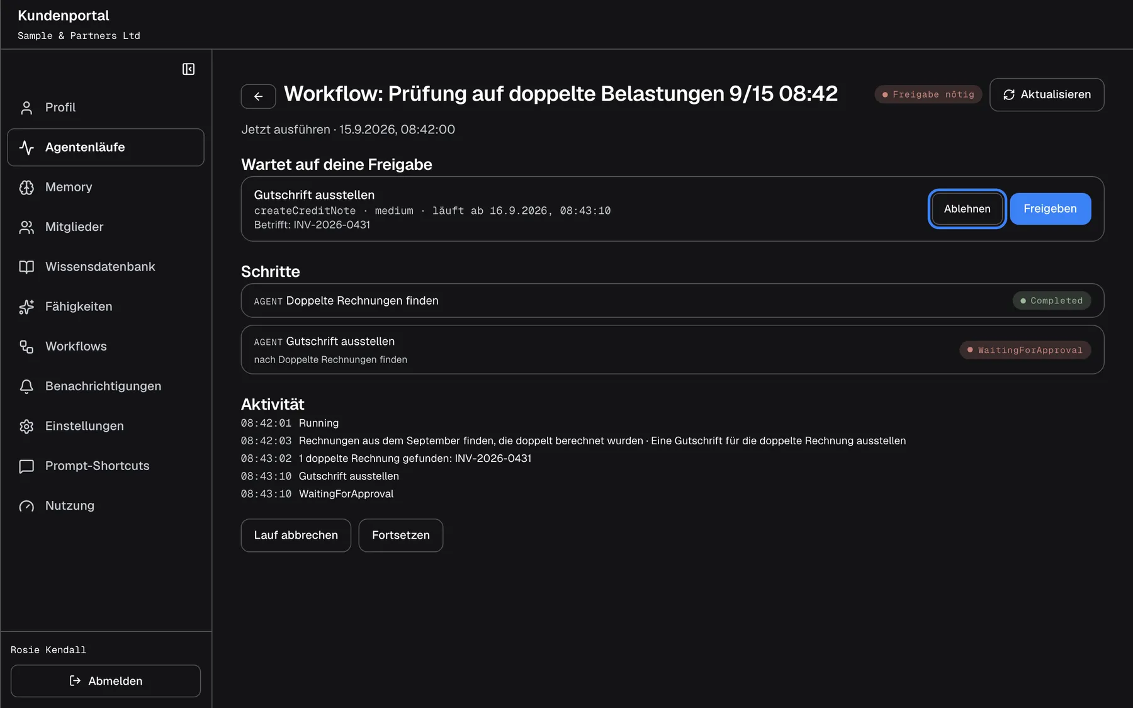
Task: Click the Aktualisieren button label
Action: [1056, 94]
